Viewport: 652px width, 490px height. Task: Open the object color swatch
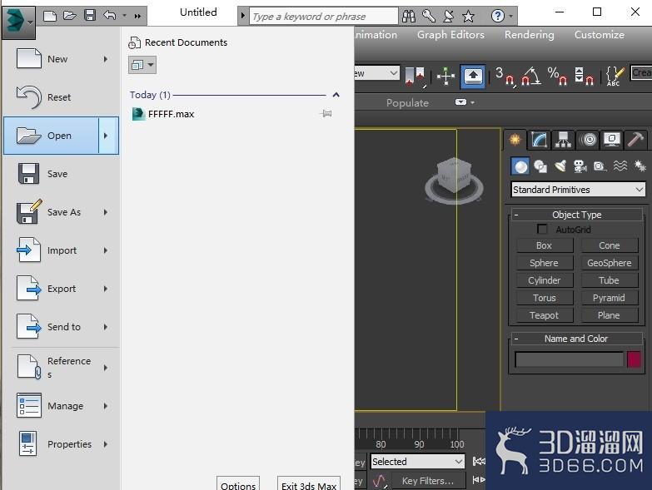pyautogui.click(x=635, y=359)
